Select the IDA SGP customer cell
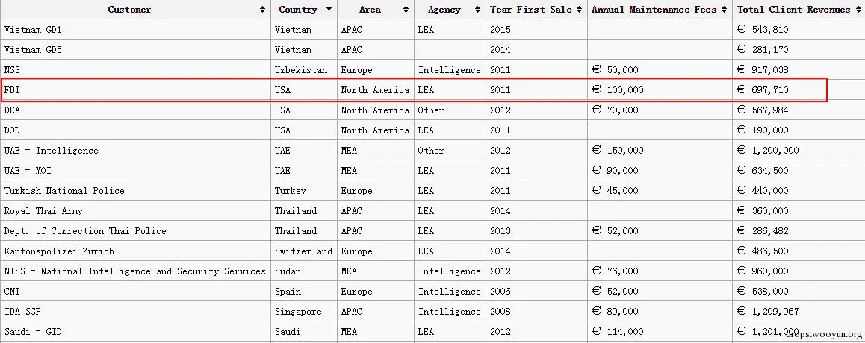 tap(23, 312)
